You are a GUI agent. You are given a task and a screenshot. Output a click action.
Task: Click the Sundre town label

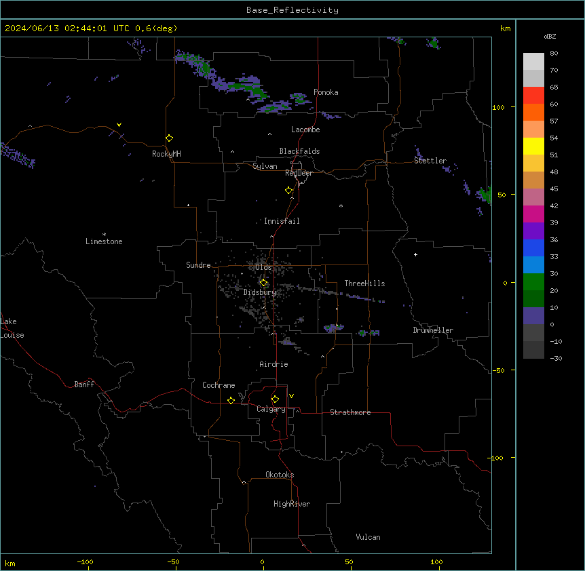[198, 265]
